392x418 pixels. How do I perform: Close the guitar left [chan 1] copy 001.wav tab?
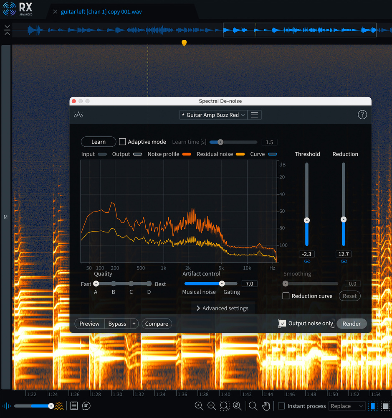[55, 12]
